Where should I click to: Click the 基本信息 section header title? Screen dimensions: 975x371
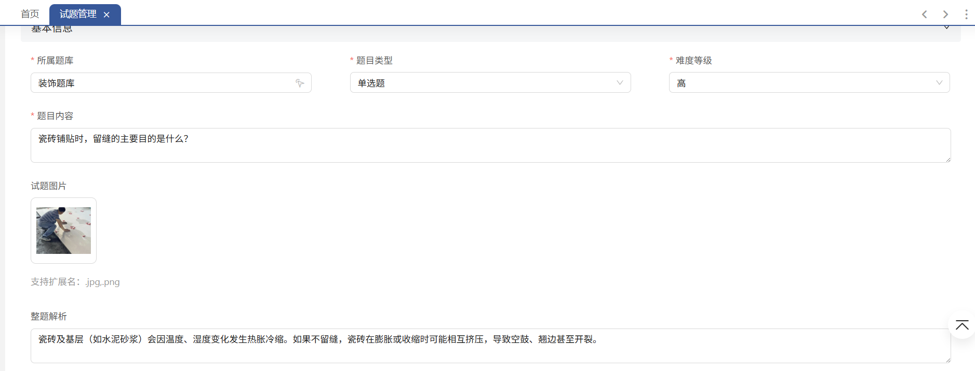pyautogui.click(x=52, y=30)
